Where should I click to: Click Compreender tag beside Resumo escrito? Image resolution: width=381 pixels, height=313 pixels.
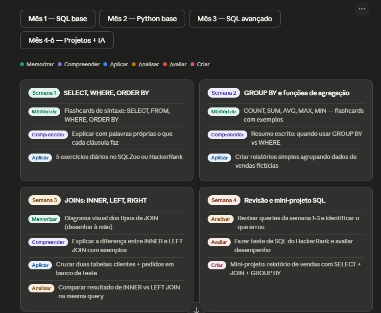pyautogui.click(x=227, y=135)
